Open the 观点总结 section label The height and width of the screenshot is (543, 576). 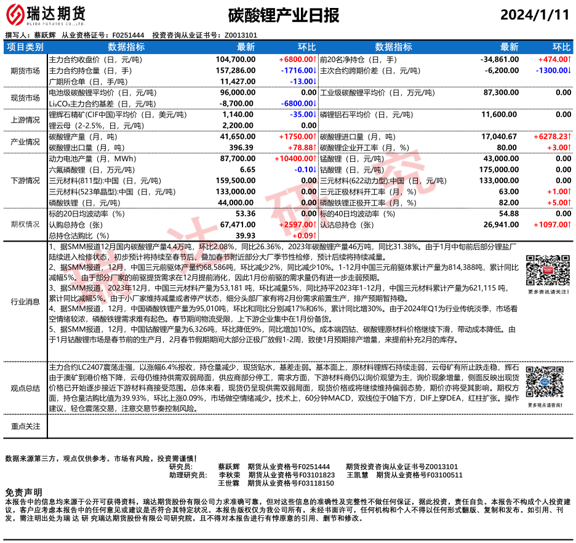tap(25, 388)
